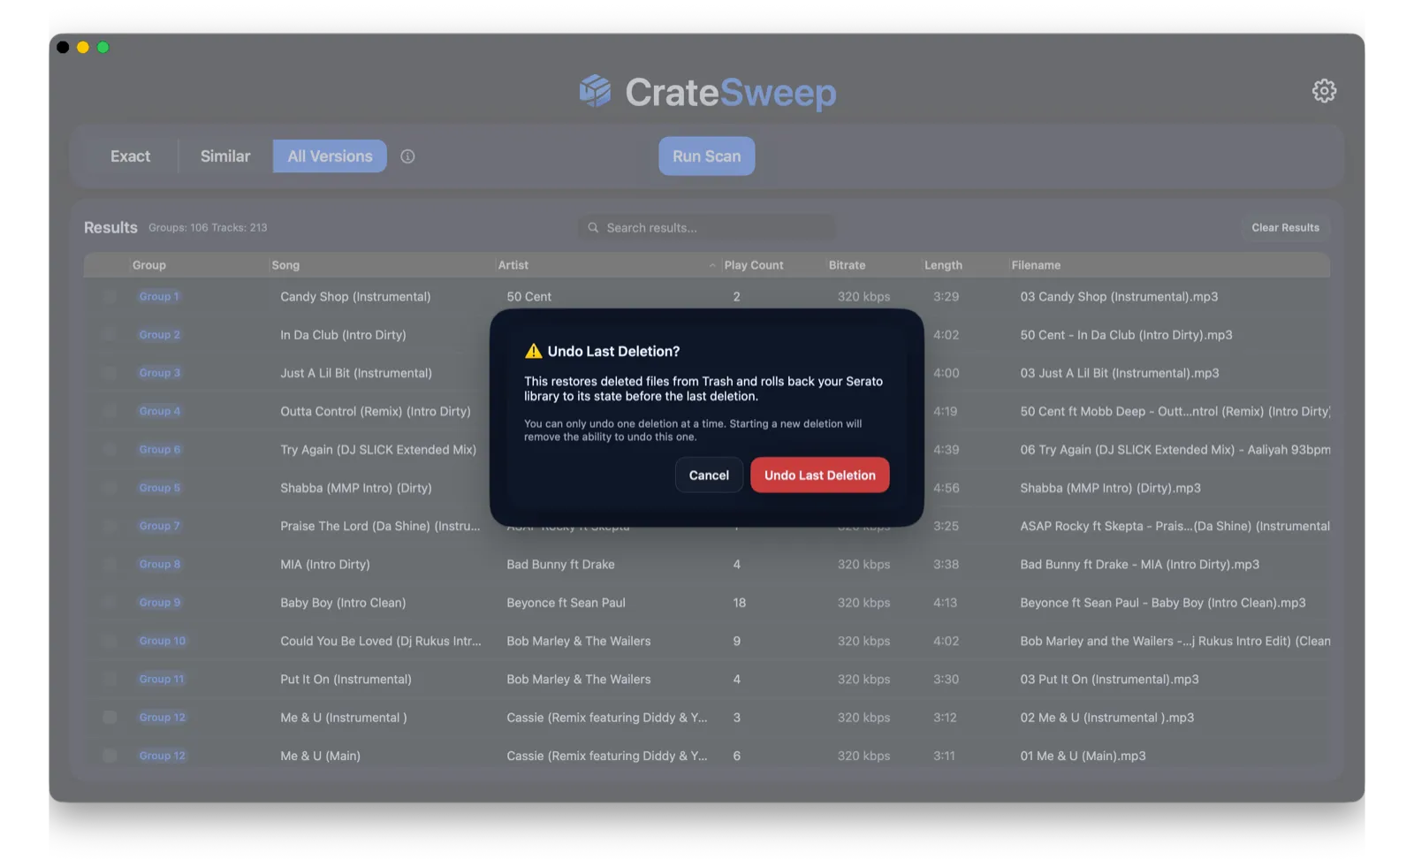Click play count 18
1414x867 pixels.
click(739, 603)
